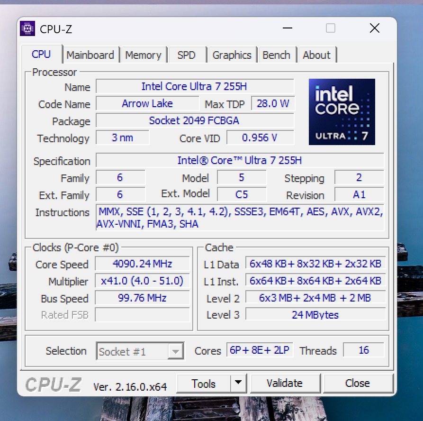The image size is (423, 421).
Task: Click L1 Data value '6x48 KB + 8x32 KB + 2x32 KB'
Action: [315, 264]
